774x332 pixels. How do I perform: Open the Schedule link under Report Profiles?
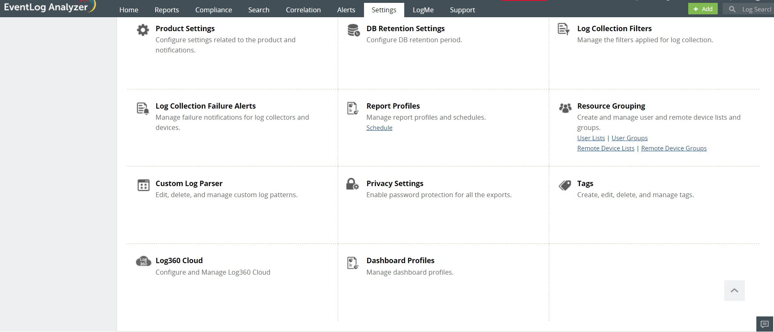tap(379, 128)
